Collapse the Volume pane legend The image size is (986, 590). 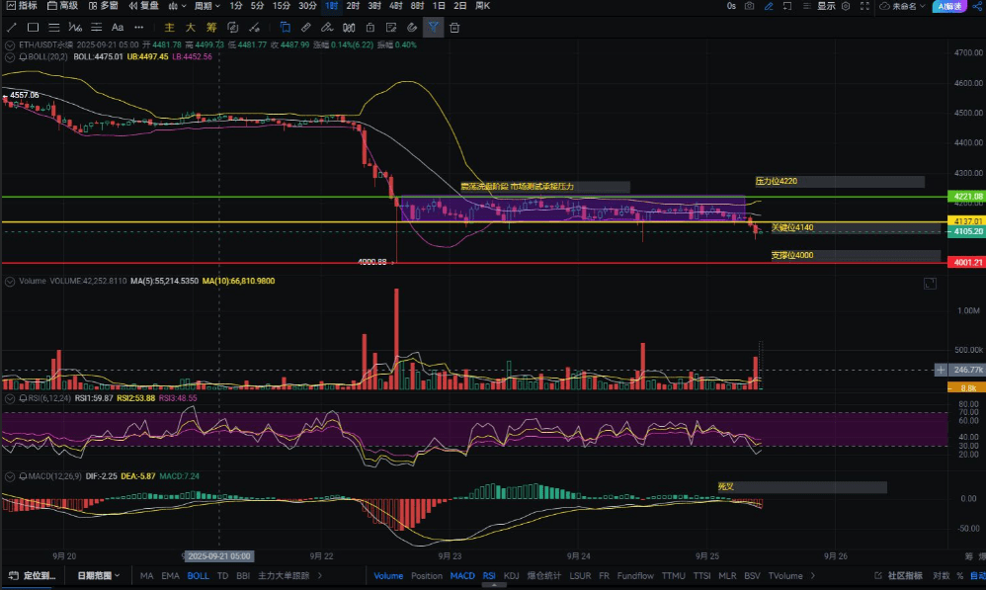[10, 281]
